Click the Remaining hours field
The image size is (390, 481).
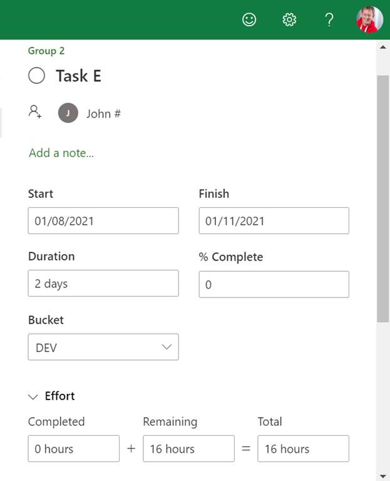(x=188, y=449)
